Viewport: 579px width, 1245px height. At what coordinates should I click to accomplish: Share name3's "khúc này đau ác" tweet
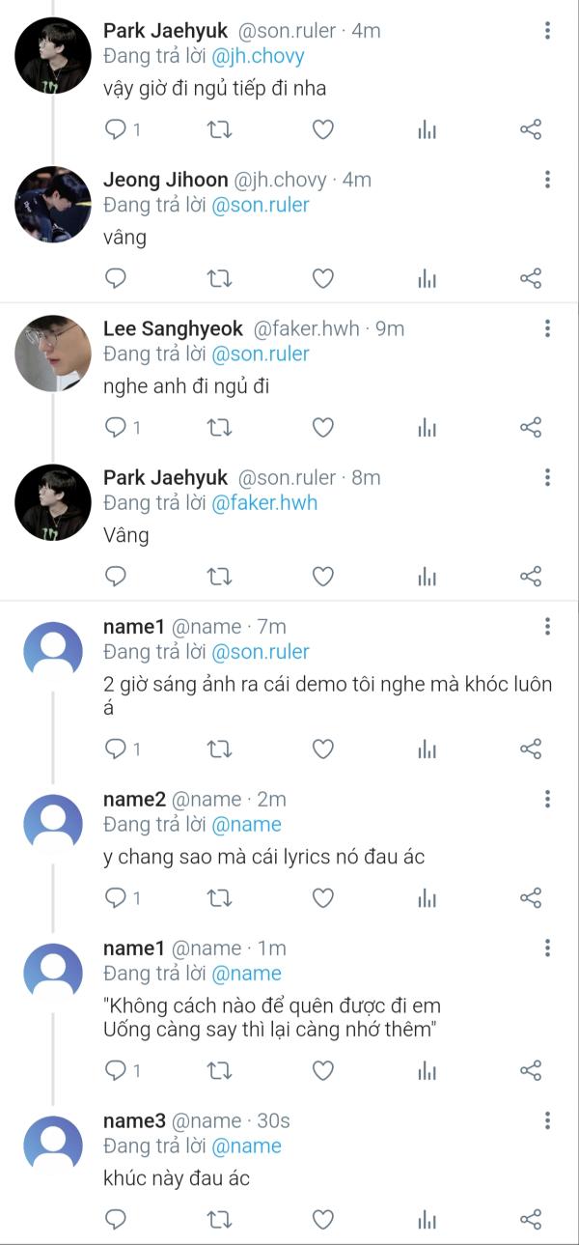[531, 1220]
